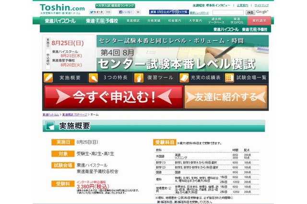This screenshot has width=307, height=204.
Task: Click the orange 受験料 label
Action: (x=63, y=184)
